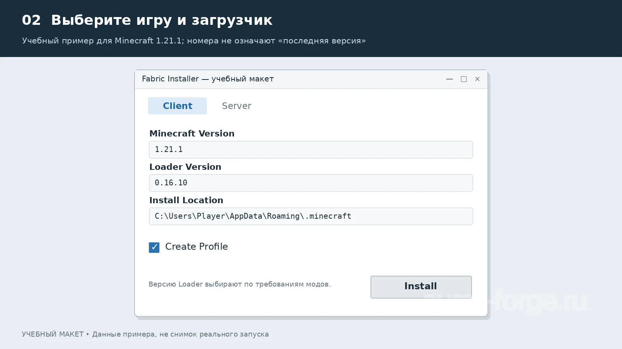Minimize the Fabric Installer window
Screen dimensions: 622x349
449,79
